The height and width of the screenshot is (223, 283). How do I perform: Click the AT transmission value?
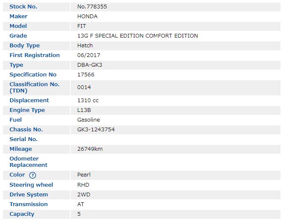tap(80, 204)
